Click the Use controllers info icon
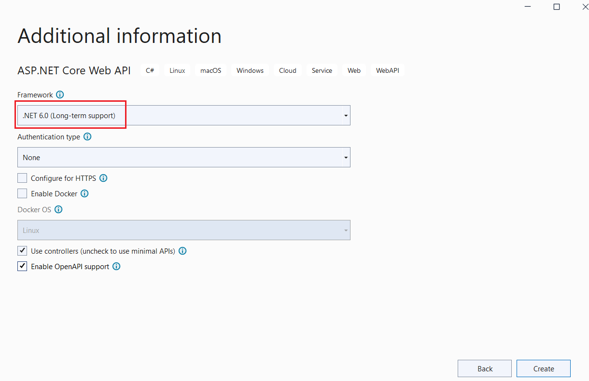589x381 pixels. coord(182,251)
